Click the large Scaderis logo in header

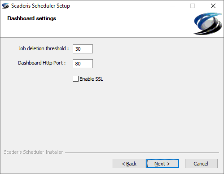pos(208,24)
